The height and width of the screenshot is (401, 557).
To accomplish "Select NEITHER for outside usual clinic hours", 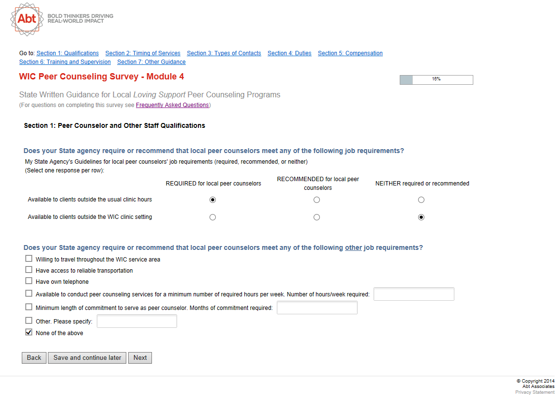I will pyautogui.click(x=421, y=200).
